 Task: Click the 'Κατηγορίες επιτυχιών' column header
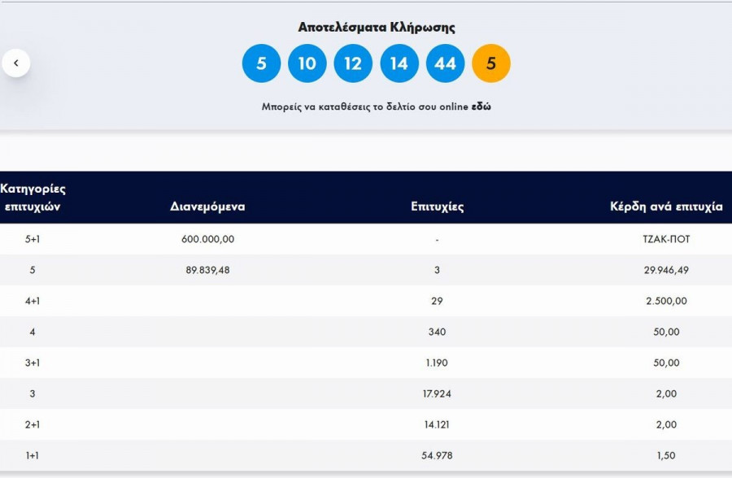click(33, 198)
